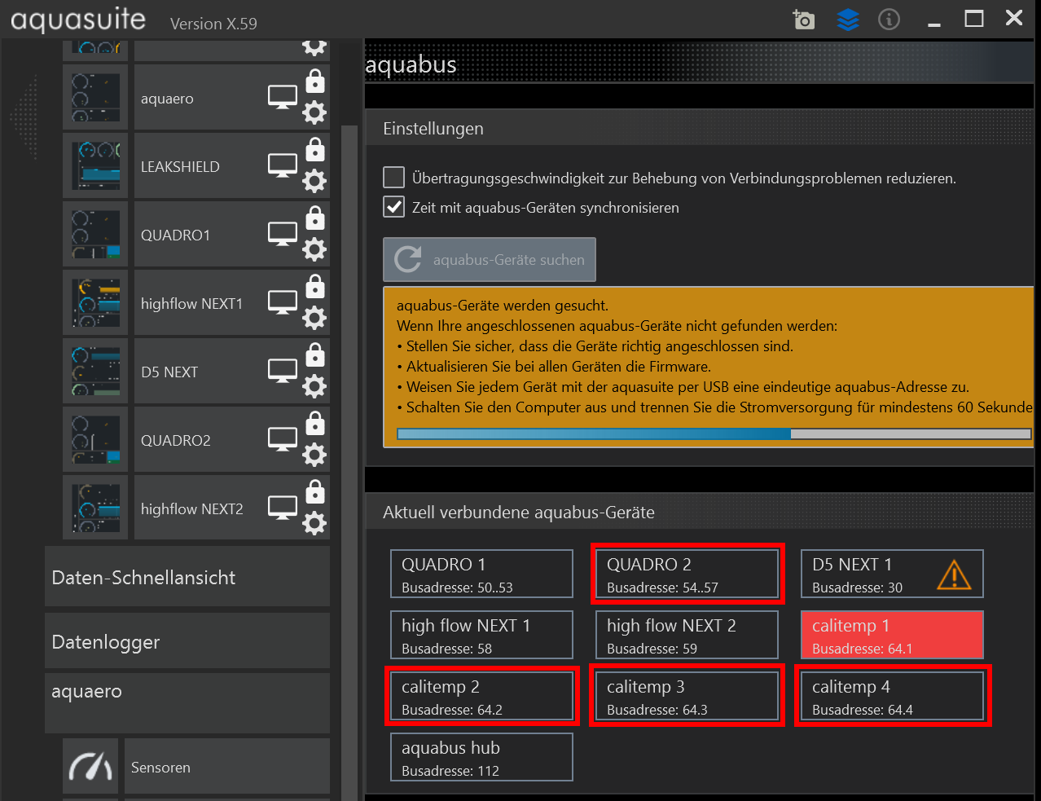Open the layers stack icon in title bar
The image size is (1041, 801).
(848, 20)
